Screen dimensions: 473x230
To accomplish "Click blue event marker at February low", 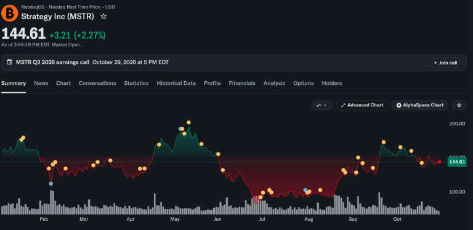I will tap(51, 183).
